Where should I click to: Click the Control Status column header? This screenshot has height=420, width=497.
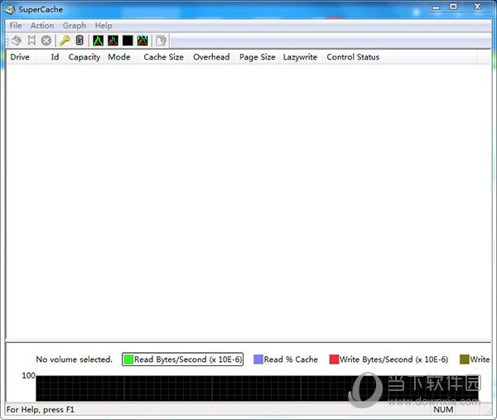[x=400, y=57]
